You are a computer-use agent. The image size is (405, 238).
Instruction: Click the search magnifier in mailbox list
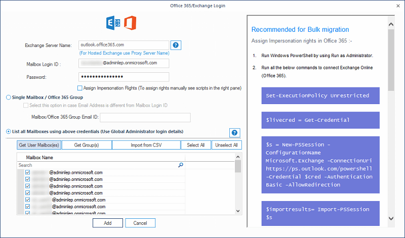tap(181, 165)
